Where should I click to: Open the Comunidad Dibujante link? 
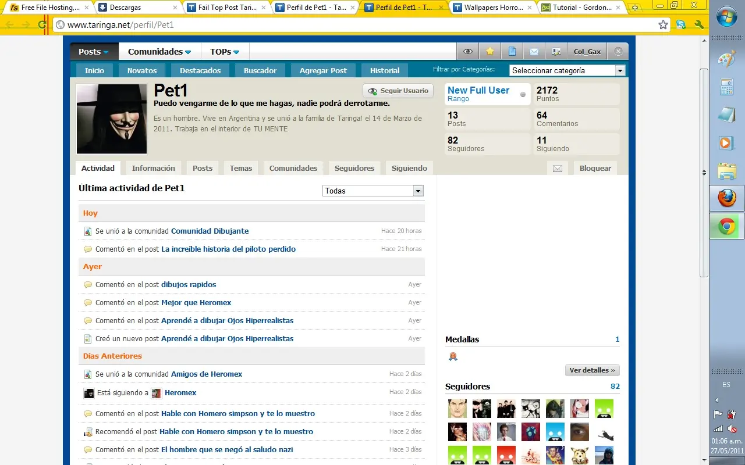point(210,231)
